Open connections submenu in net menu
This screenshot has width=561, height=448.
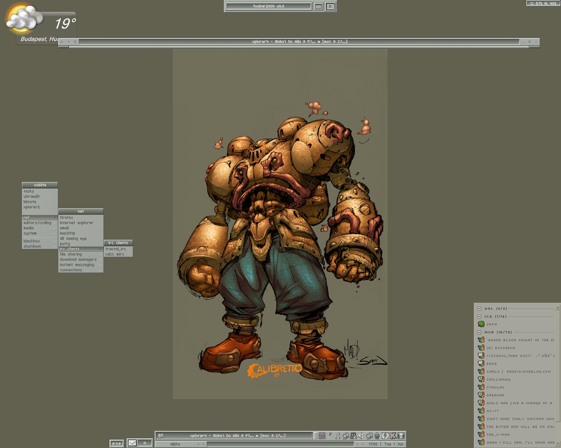tap(81, 270)
